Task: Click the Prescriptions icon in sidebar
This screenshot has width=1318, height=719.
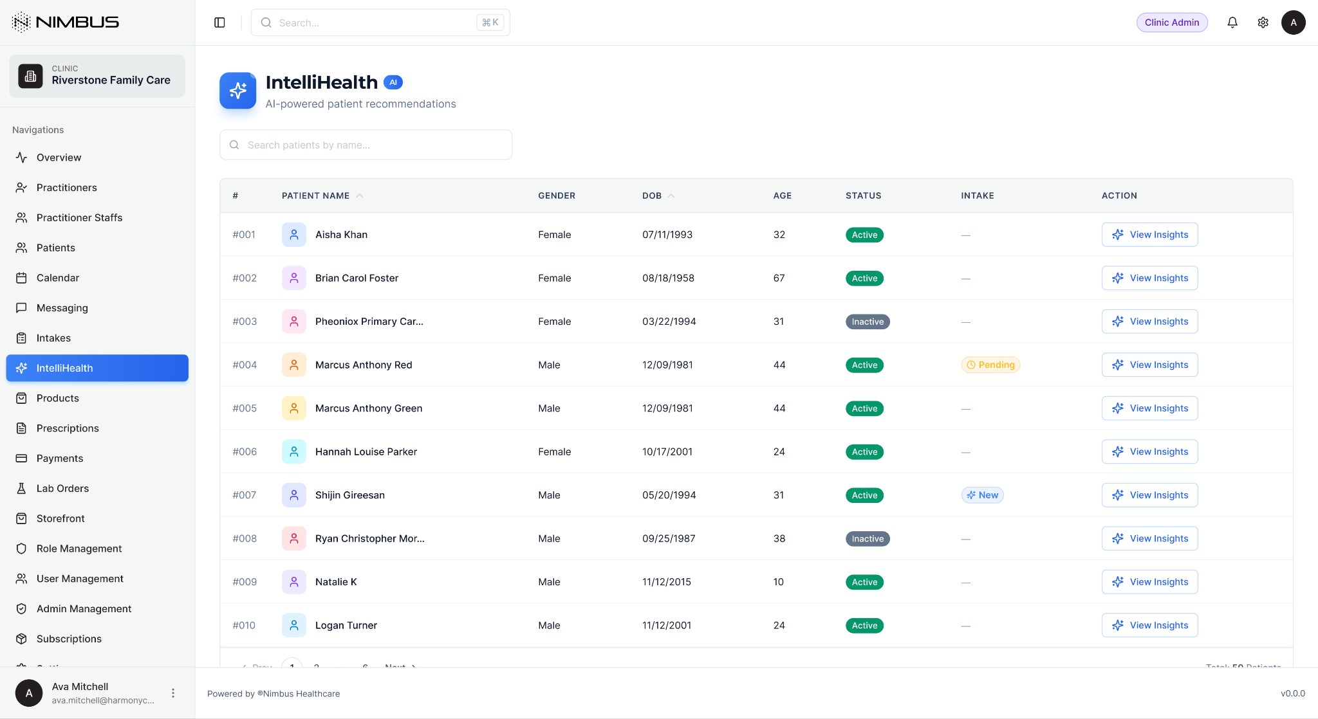Action: tap(21, 428)
